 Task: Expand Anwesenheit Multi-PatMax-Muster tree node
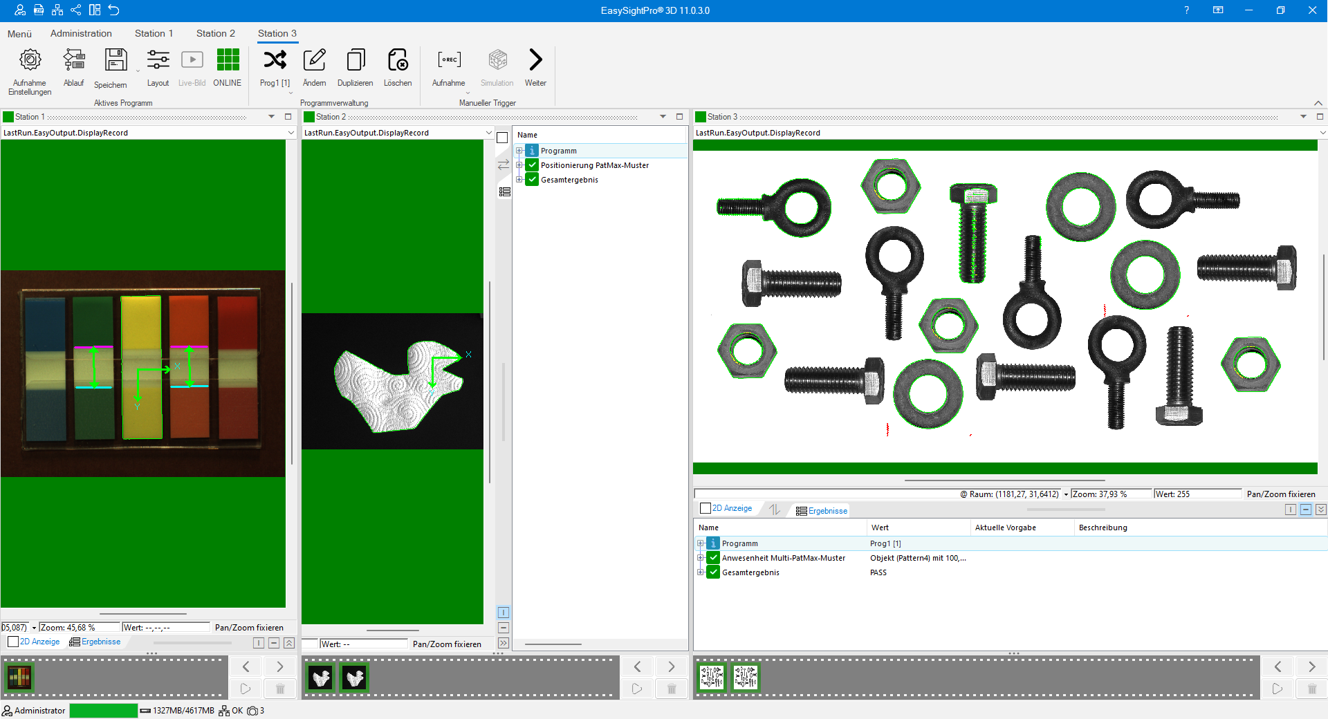(x=701, y=558)
